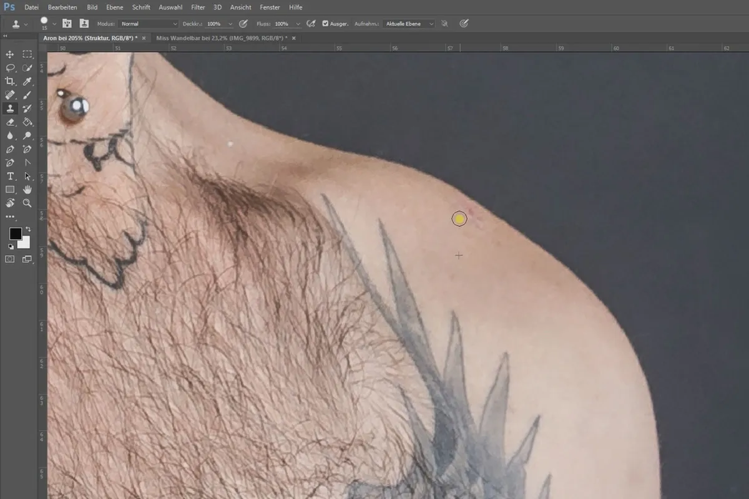Viewport: 749px width, 499px height.
Task: Uncheck the Ausger. checkbox
Action: [x=326, y=24]
